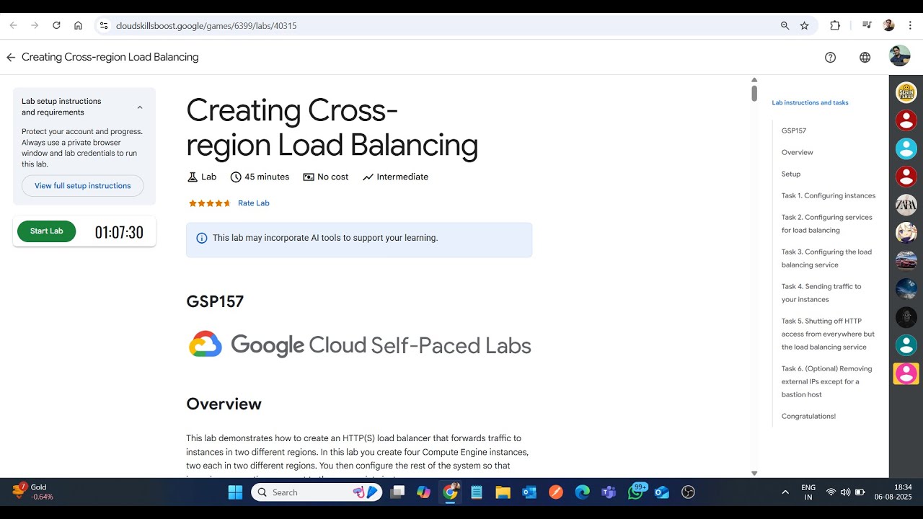Go to Task 5. Shutting off HTTP access
Screen dimensions: 923x519
coord(828,334)
